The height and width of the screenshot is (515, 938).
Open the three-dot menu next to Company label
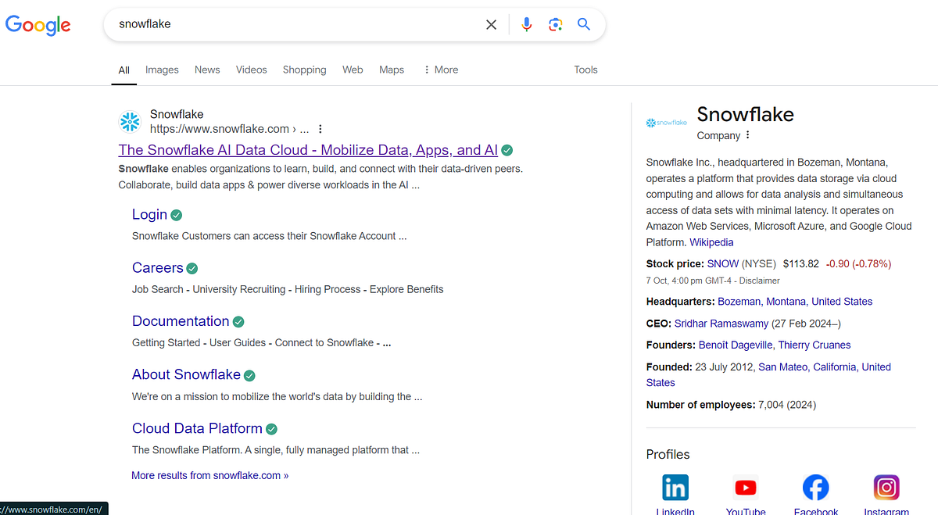pyautogui.click(x=748, y=135)
